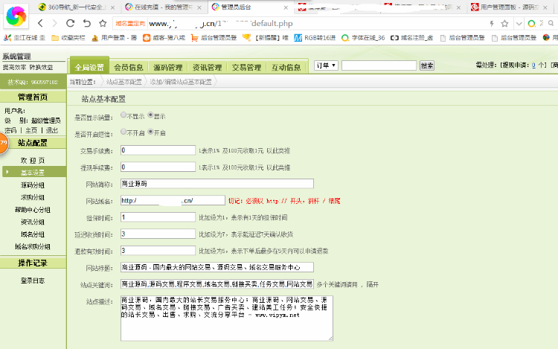Close the 管理员后台 browser tab
Viewport: 558px width, 349px height.
(284, 7)
